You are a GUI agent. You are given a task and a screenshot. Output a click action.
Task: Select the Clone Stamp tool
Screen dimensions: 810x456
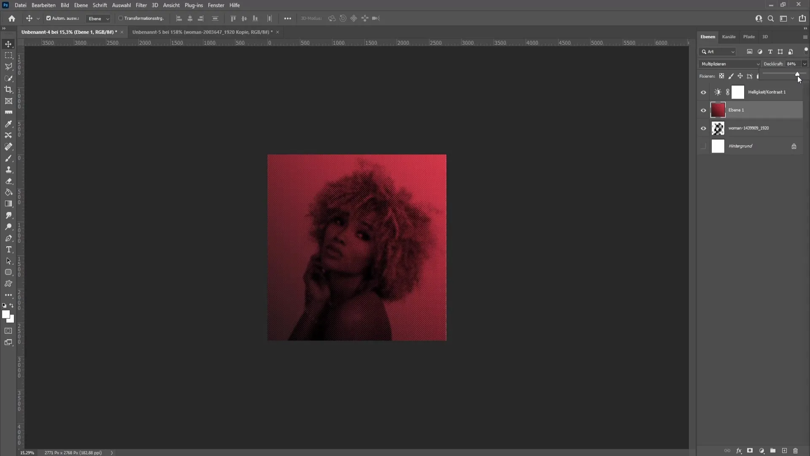8,170
